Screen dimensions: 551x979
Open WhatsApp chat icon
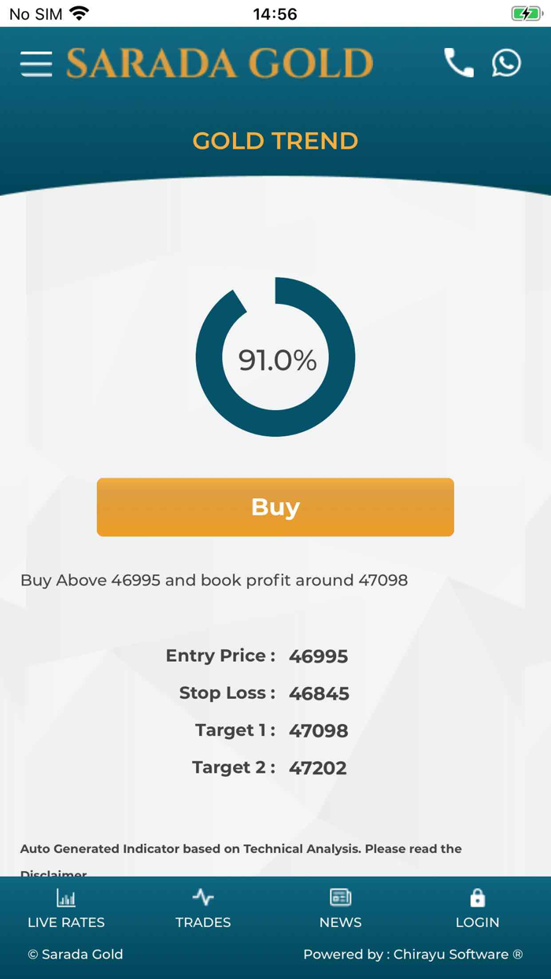tap(506, 63)
